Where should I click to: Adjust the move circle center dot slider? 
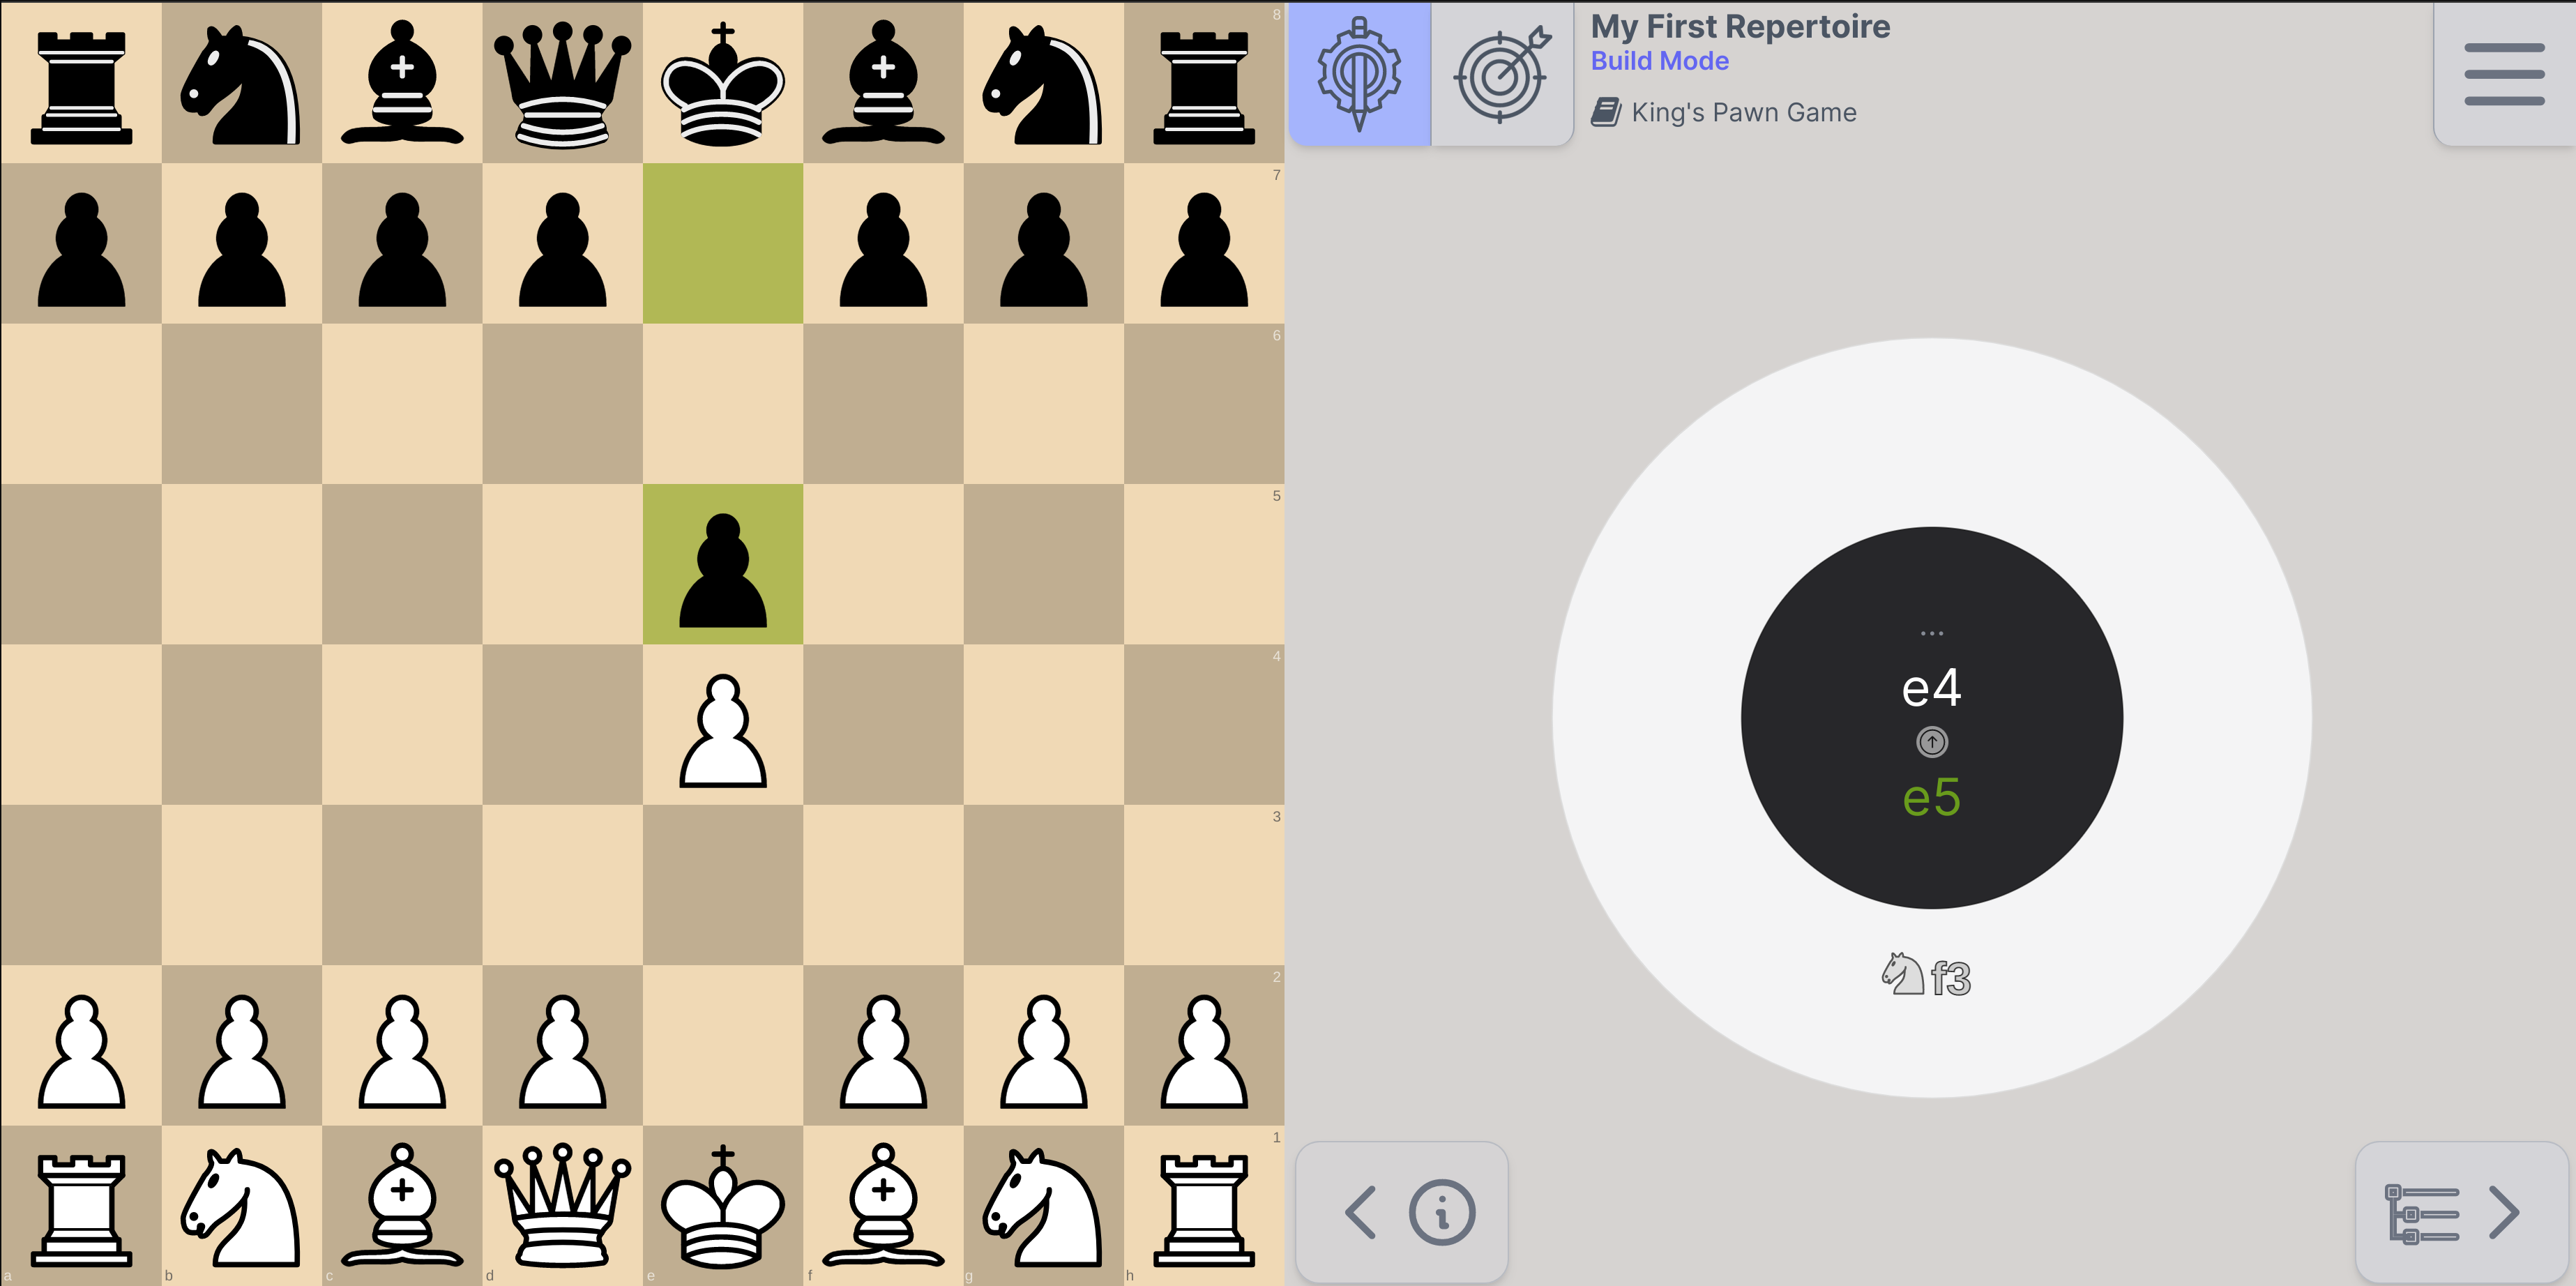tap(1932, 741)
